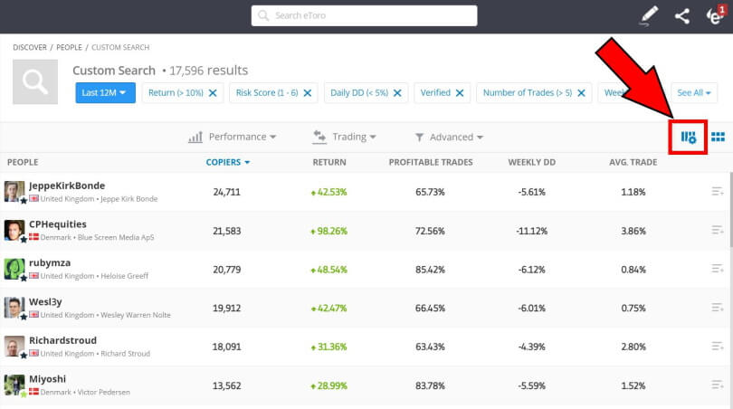Screen dimensions: 733x409
Task: Click the 24,711 copiers value
Action: click(227, 192)
